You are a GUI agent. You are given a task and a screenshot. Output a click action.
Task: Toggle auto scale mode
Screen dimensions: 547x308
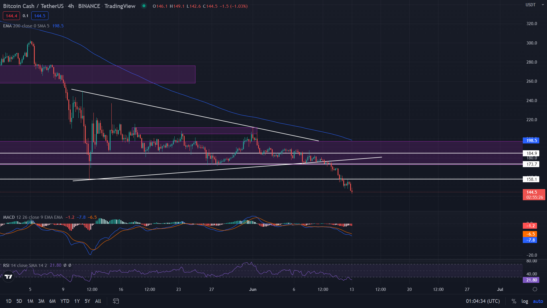tap(538, 301)
